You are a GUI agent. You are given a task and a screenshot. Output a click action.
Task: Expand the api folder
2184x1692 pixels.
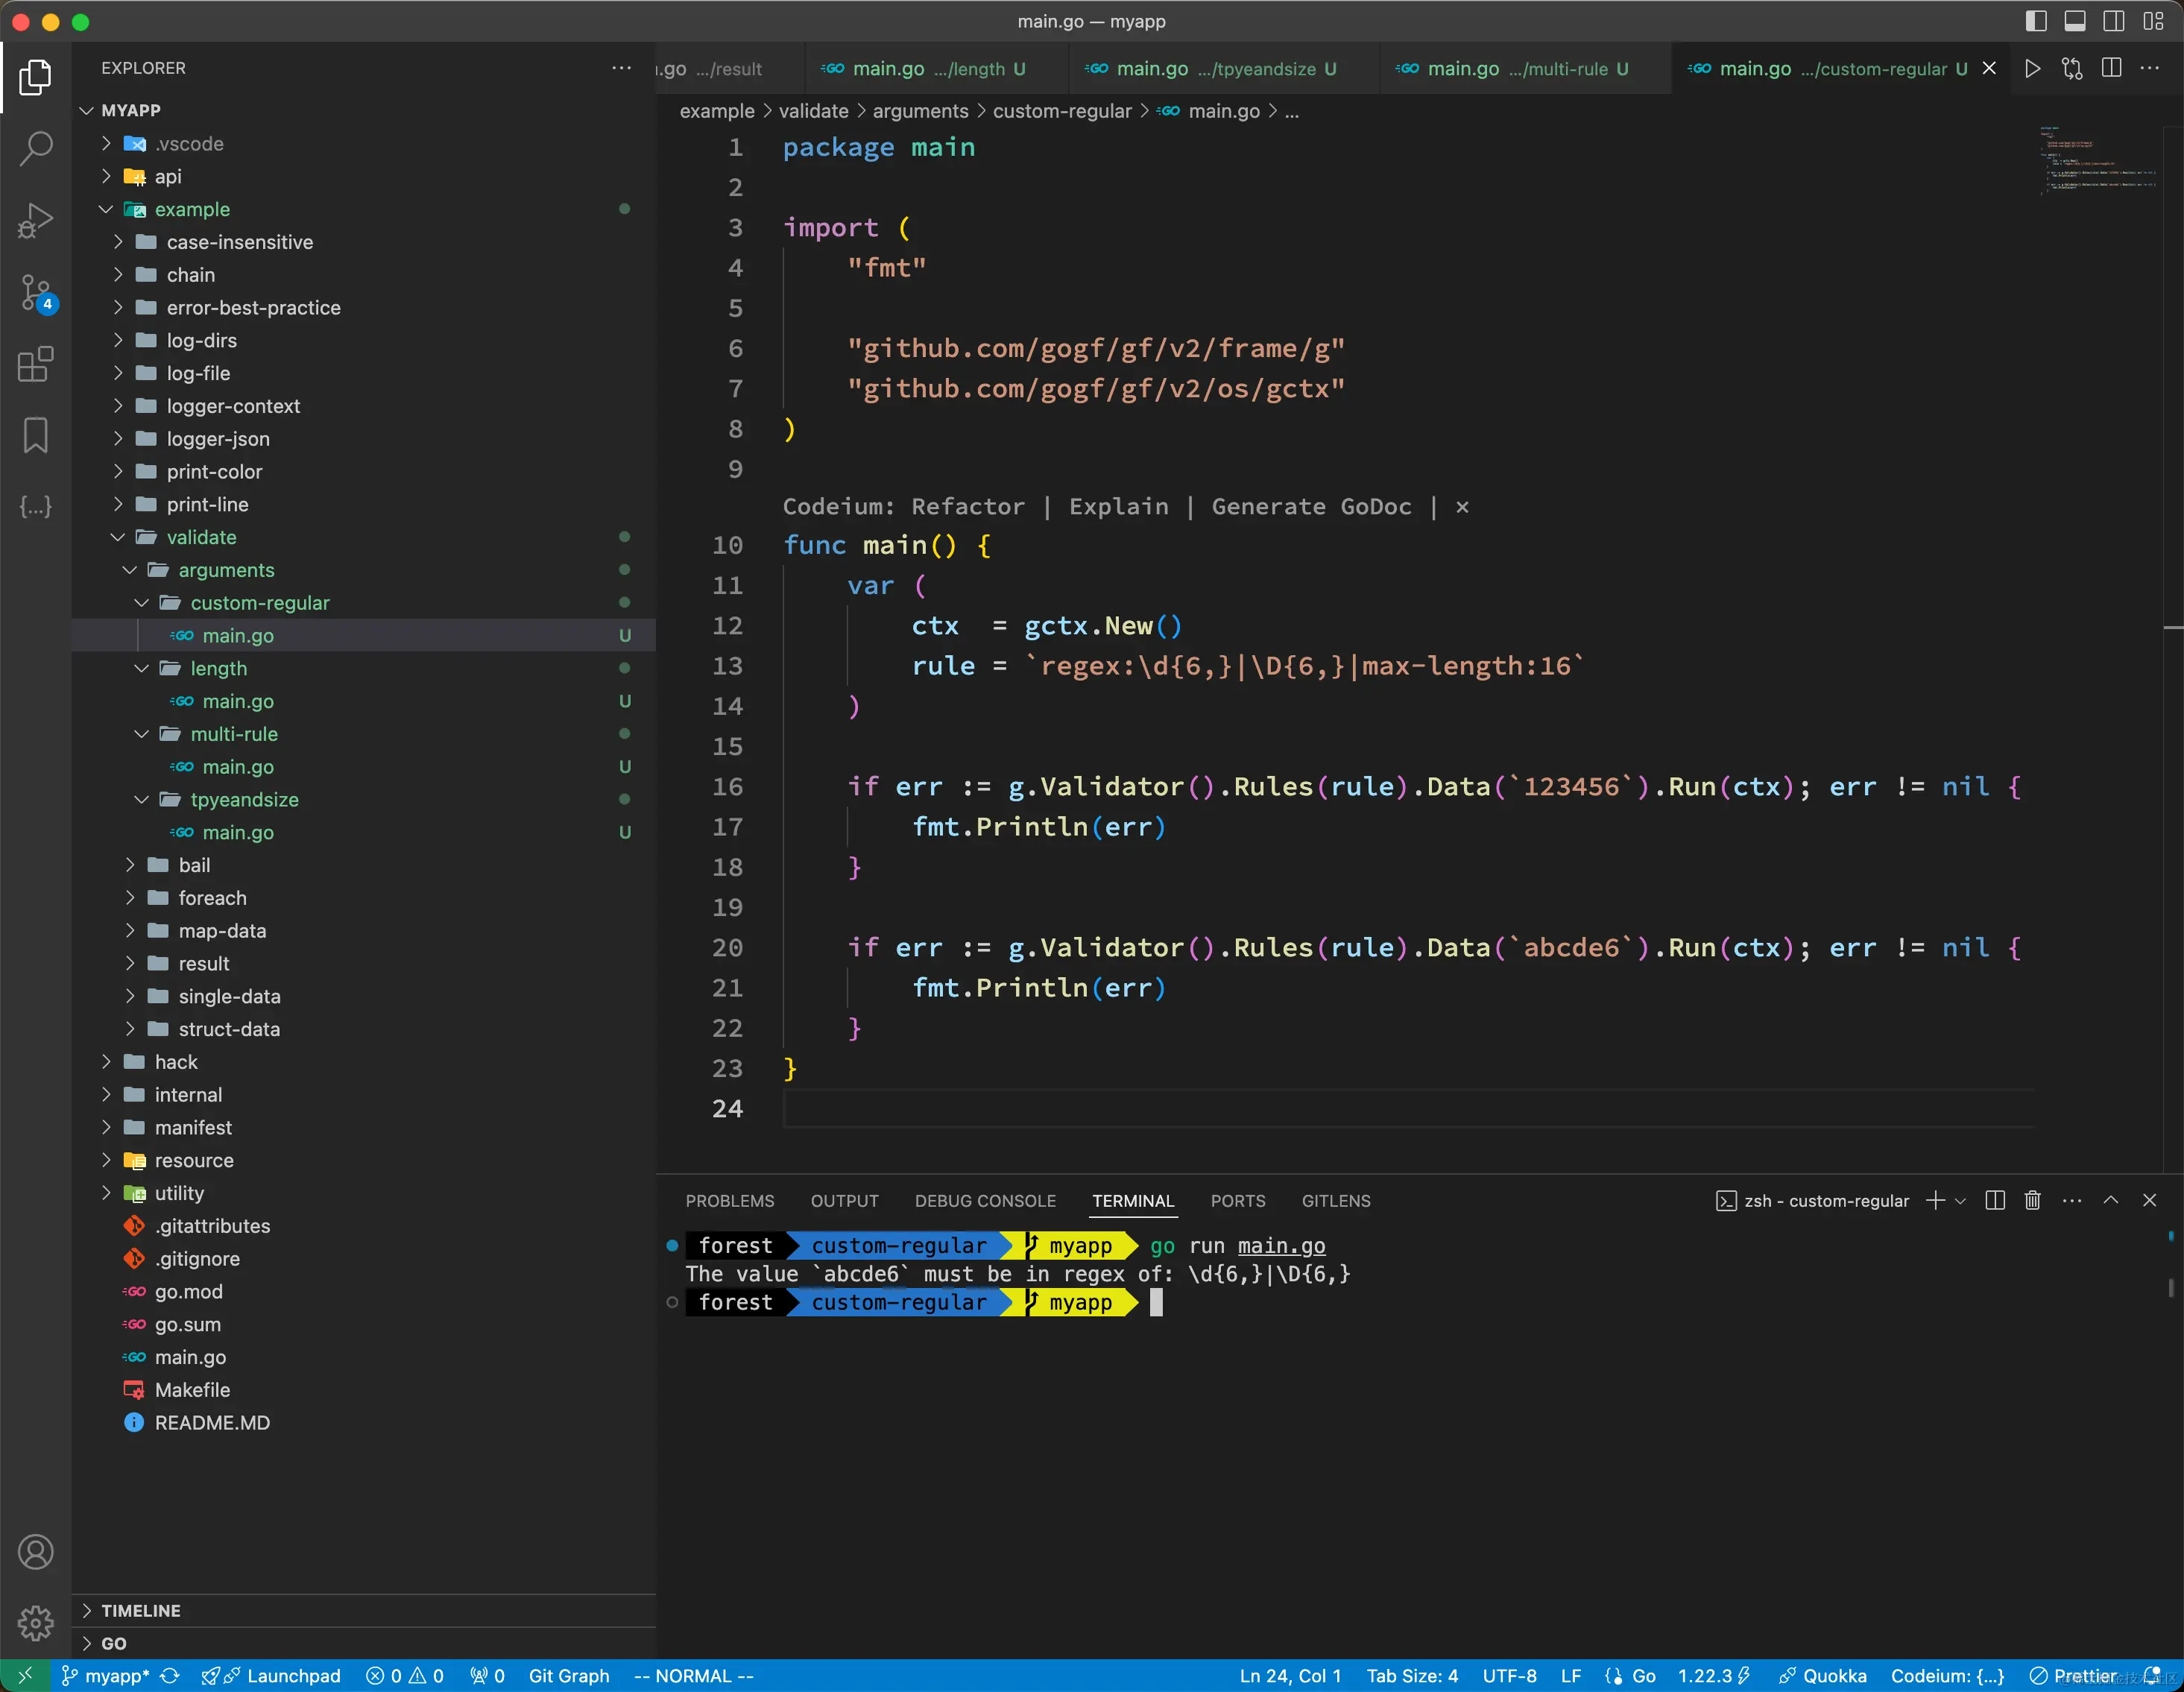pyautogui.click(x=106, y=176)
